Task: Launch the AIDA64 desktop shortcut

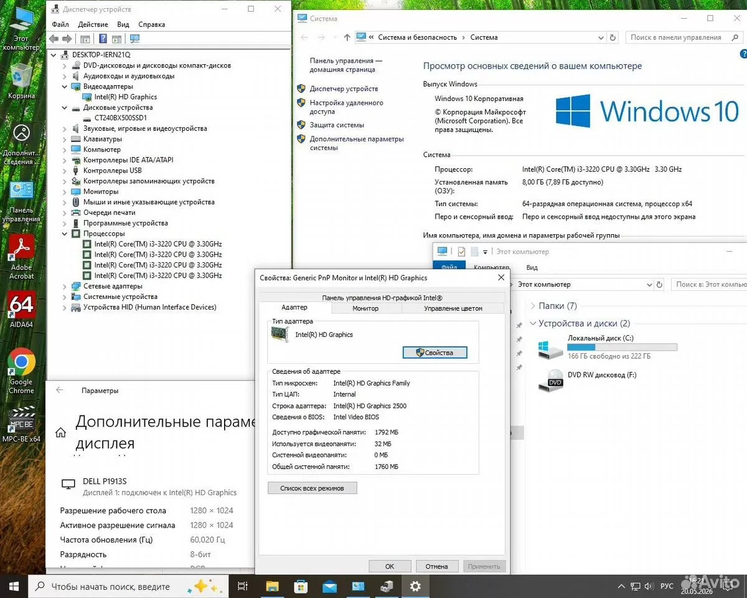Action: [x=22, y=310]
